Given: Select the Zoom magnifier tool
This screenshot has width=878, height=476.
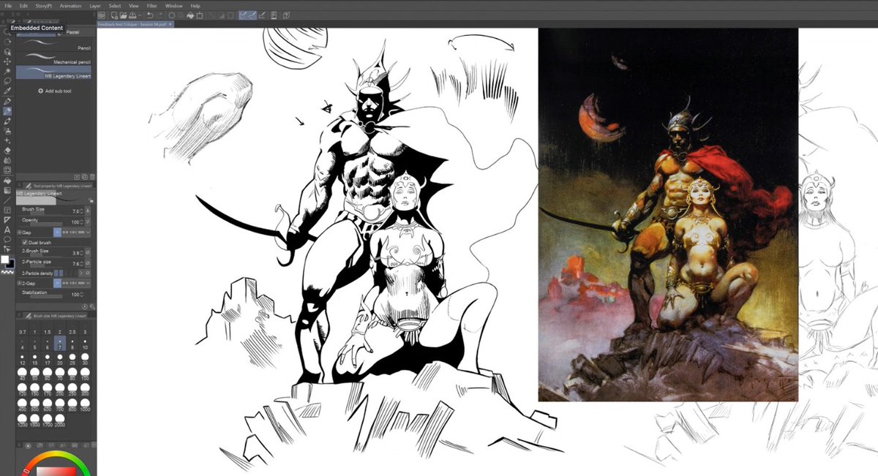Looking at the screenshot, I should 7,31.
